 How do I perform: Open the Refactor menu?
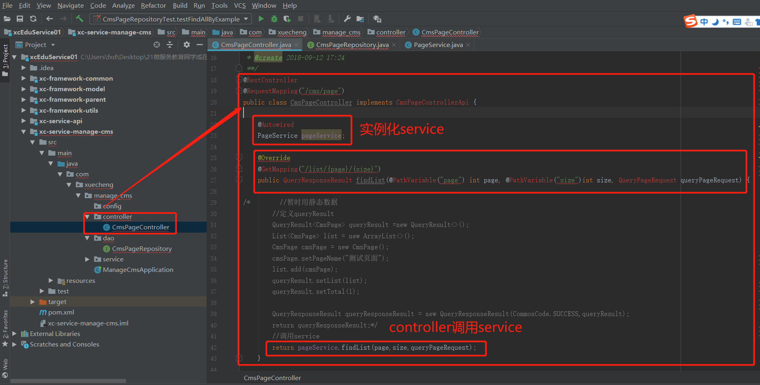[x=154, y=5]
